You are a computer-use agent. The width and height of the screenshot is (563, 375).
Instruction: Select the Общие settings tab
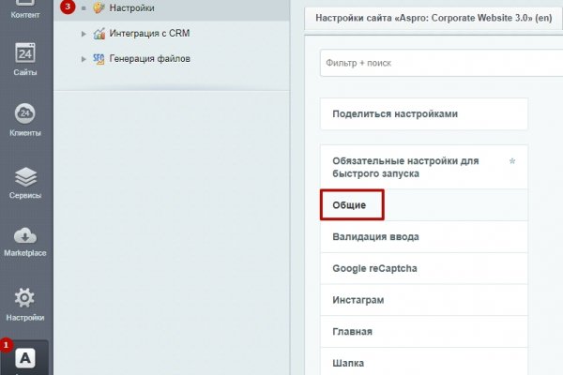[352, 204]
